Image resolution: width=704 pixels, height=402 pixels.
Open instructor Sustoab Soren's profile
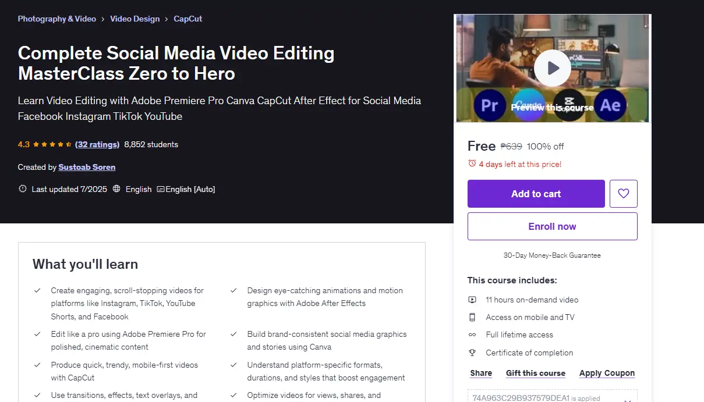(x=87, y=167)
